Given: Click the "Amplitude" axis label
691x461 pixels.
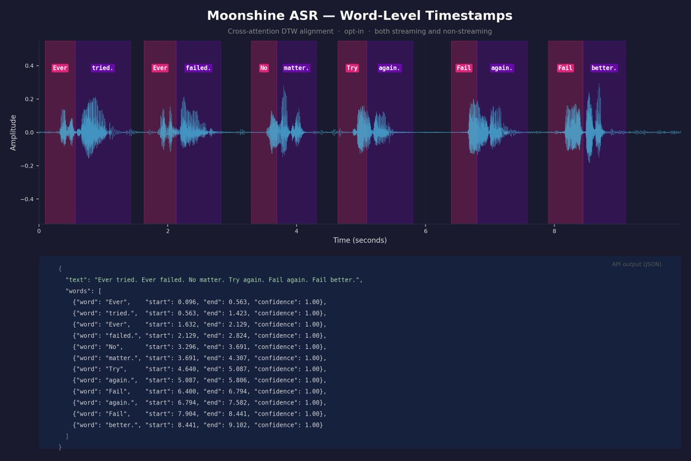Looking at the screenshot, I should pyautogui.click(x=13, y=132).
